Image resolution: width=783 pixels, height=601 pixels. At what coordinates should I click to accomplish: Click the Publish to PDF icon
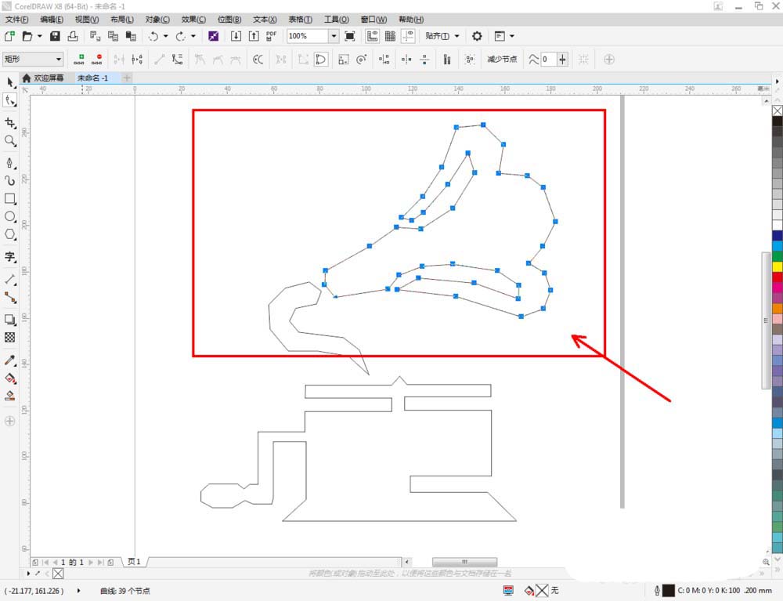pyautogui.click(x=271, y=36)
